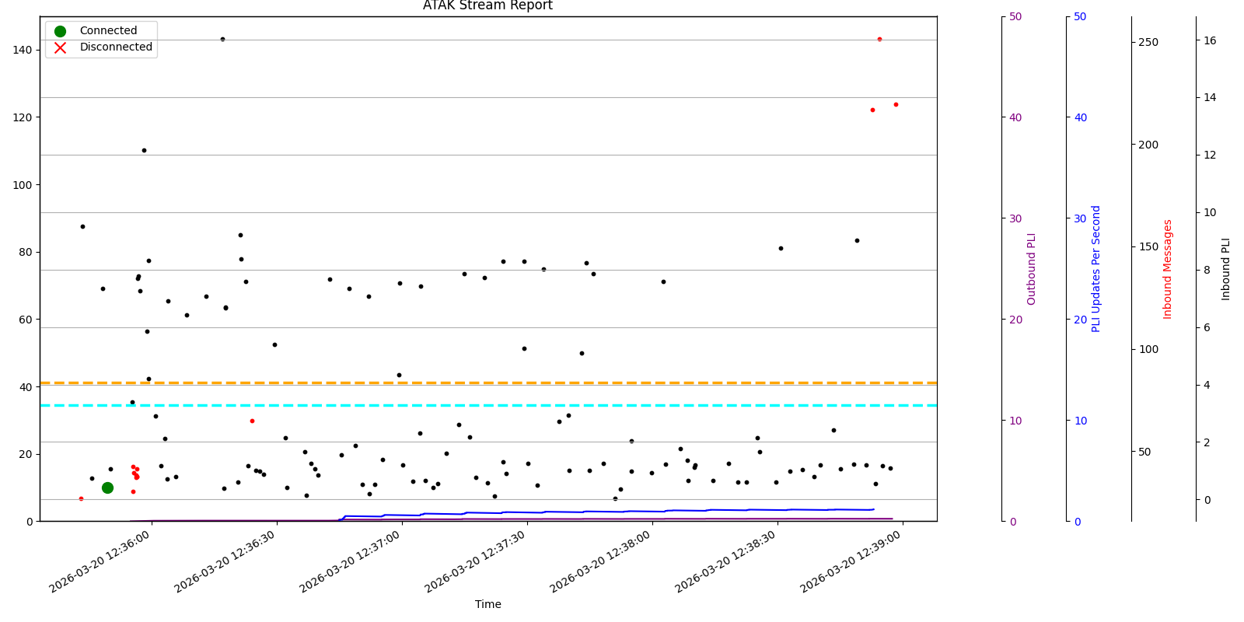The height and width of the screenshot is (622, 1244).
Task: Click the Disconnected legend label text
Action: (x=116, y=47)
